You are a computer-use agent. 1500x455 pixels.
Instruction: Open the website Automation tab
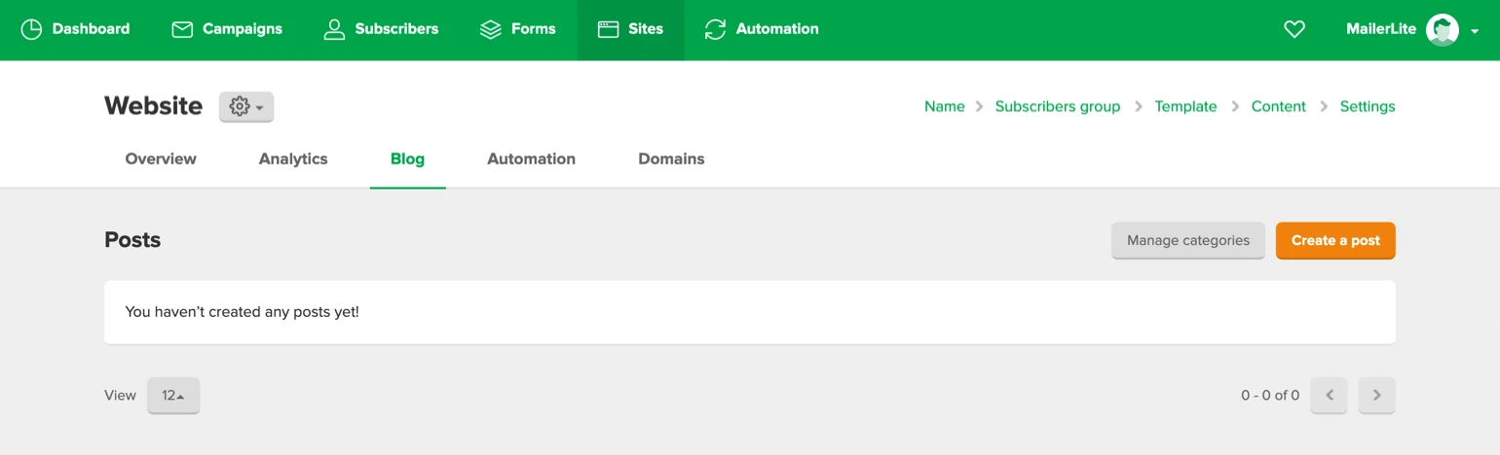pos(531,158)
